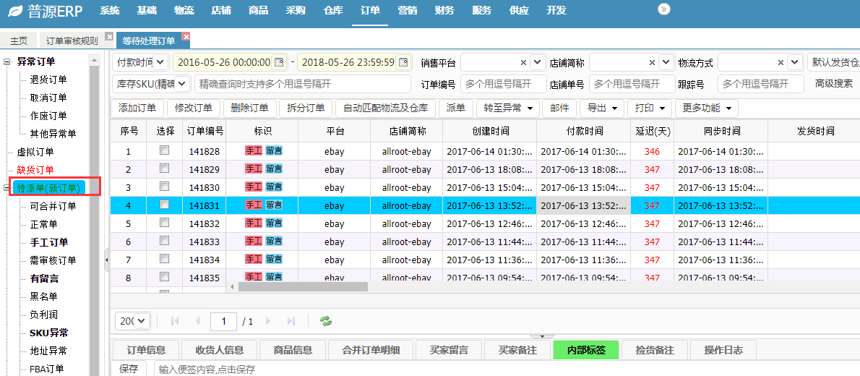Select 手工订单 in the sidebar tree
Image resolution: width=860 pixels, height=376 pixels.
click(x=49, y=242)
